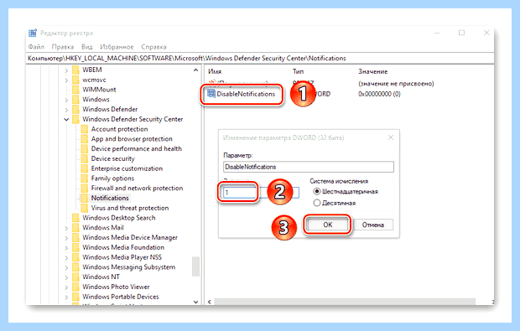
Task: Expand the WBEM tree node
Action: (66, 70)
